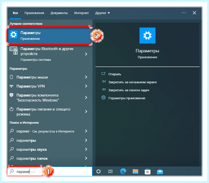This screenshot has height=183, width=209.
Task: Click the pin icon for панели задач
Action: 103,90
